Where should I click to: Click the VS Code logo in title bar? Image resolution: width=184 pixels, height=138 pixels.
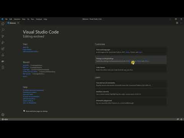tap(2, 19)
